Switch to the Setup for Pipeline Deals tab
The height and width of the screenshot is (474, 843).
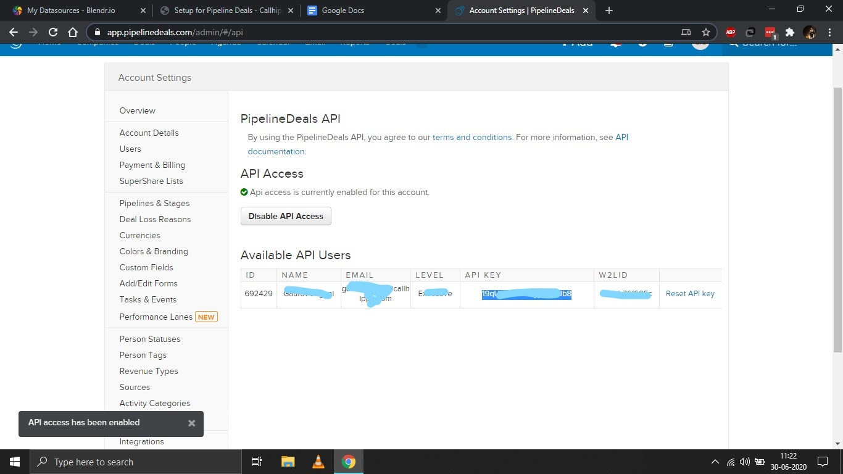pyautogui.click(x=226, y=10)
